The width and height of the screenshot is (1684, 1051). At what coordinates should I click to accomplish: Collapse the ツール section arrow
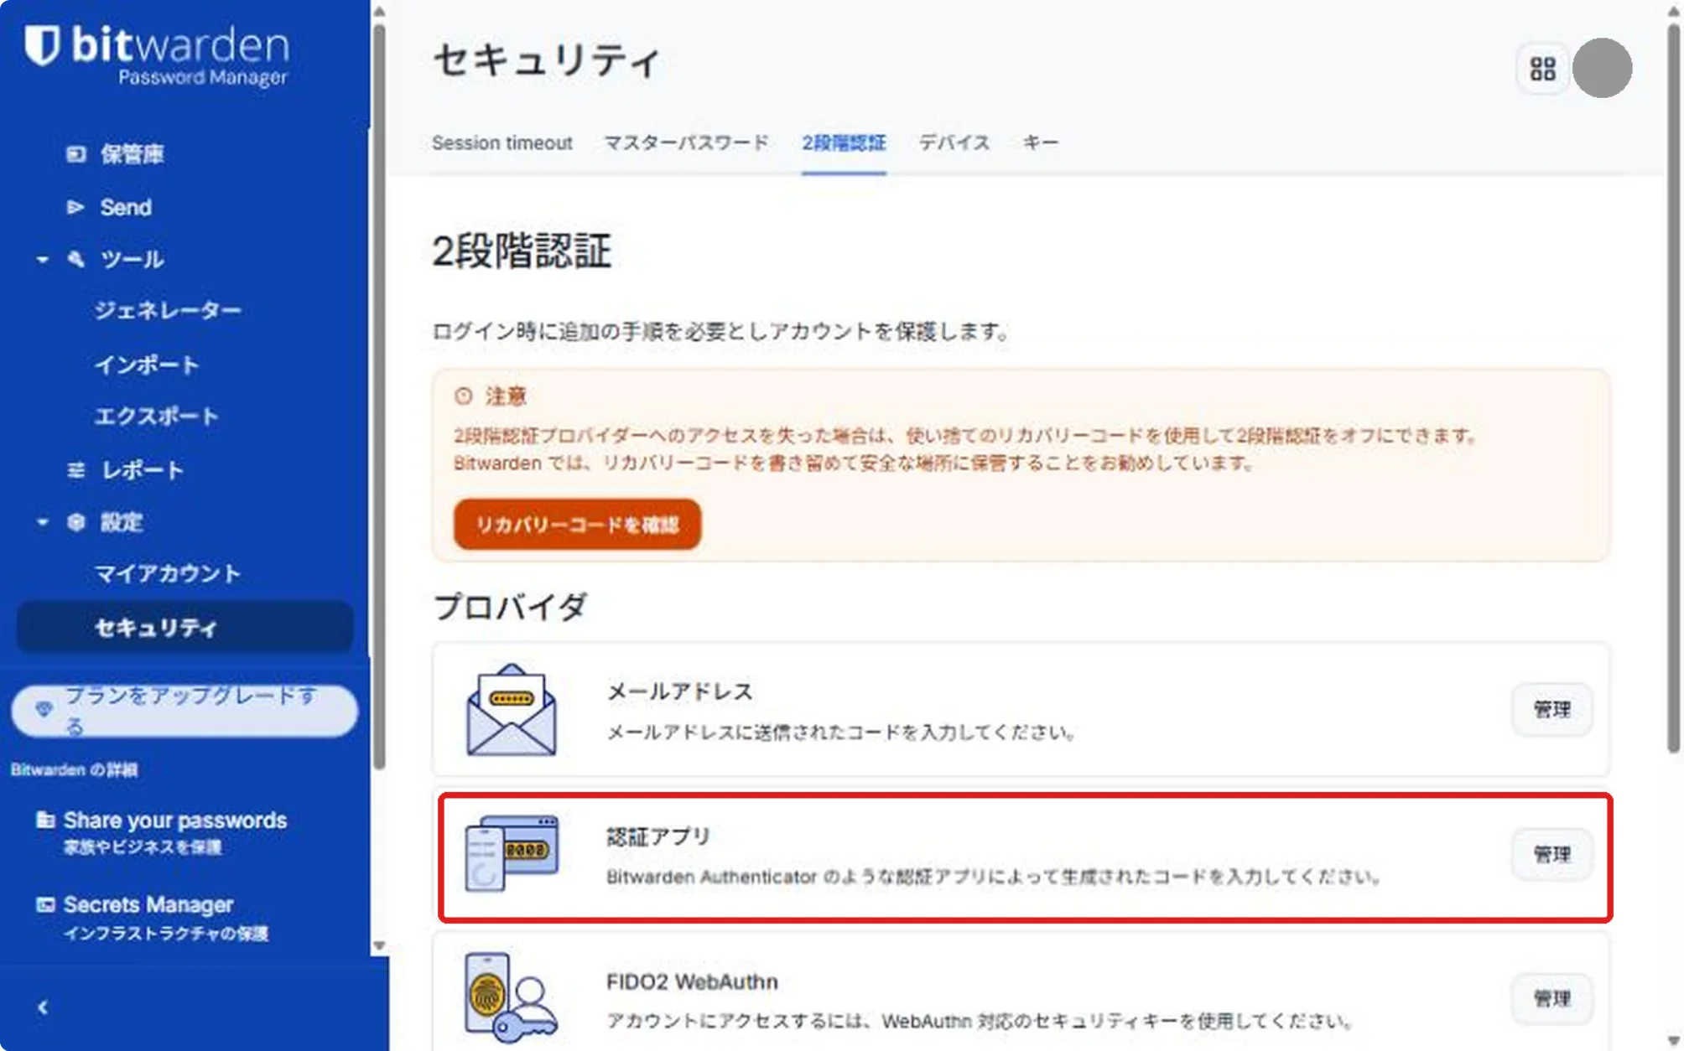click(42, 260)
